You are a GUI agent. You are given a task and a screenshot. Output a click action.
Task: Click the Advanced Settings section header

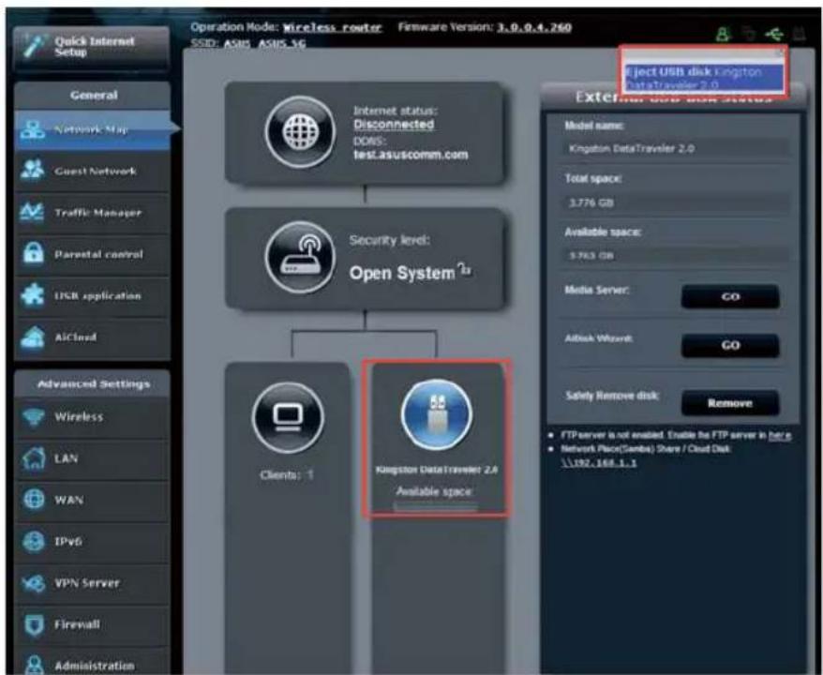point(93,383)
